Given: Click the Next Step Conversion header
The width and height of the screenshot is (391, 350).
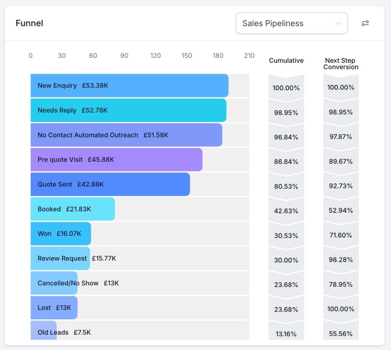Looking at the screenshot, I should tap(341, 64).
